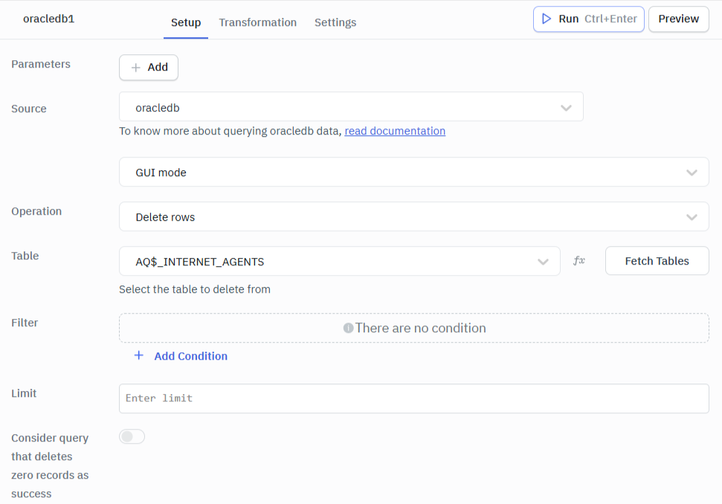Open the Source oracledb dropdown

tap(351, 107)
